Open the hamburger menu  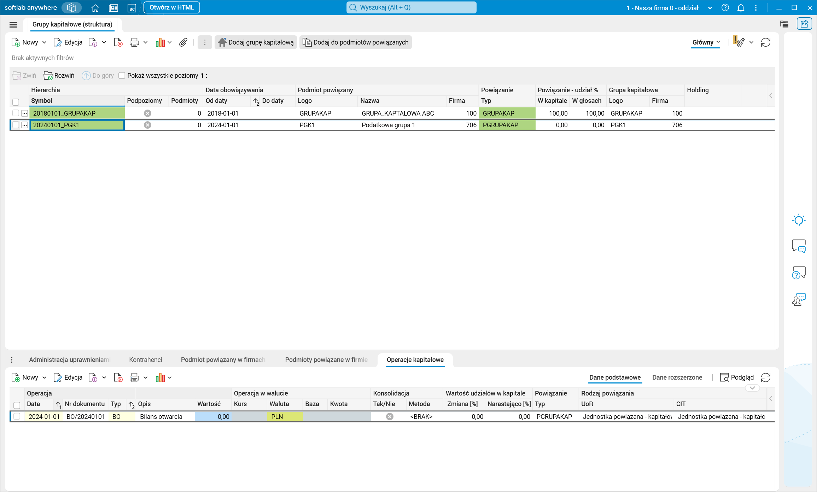click(13, 24)
